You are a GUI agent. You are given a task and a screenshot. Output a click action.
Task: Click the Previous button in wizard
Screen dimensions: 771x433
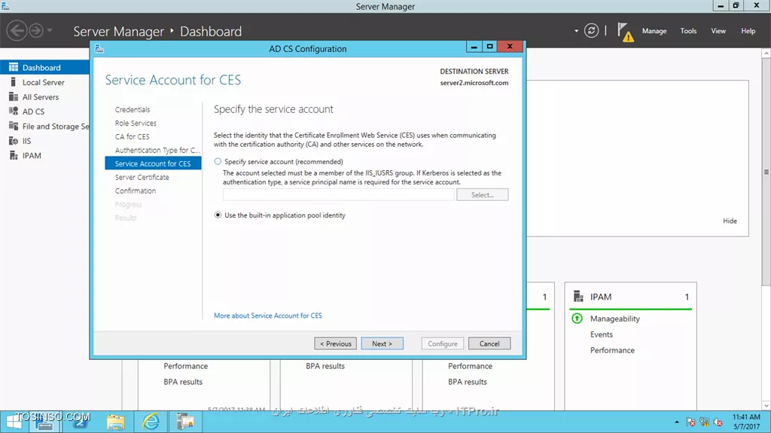click(335, 343)
